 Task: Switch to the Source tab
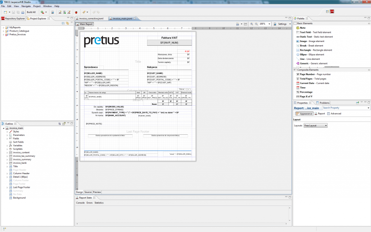[88, 192]
